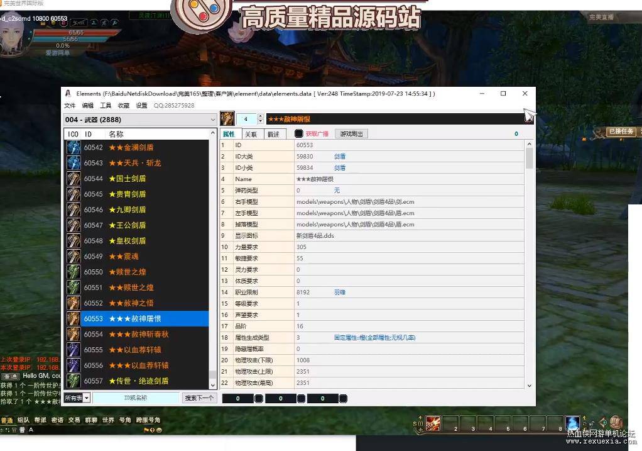This screenshot has height=451, width=642.
Task: Click the Name value ★★★赦神屠恨
Action: [x=315, y=179]
